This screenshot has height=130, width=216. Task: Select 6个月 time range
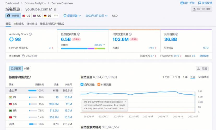tap(176, 77)
